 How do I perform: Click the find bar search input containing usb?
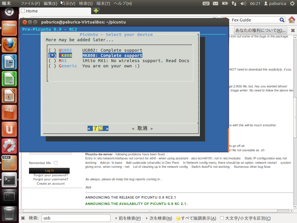(76, 218)
